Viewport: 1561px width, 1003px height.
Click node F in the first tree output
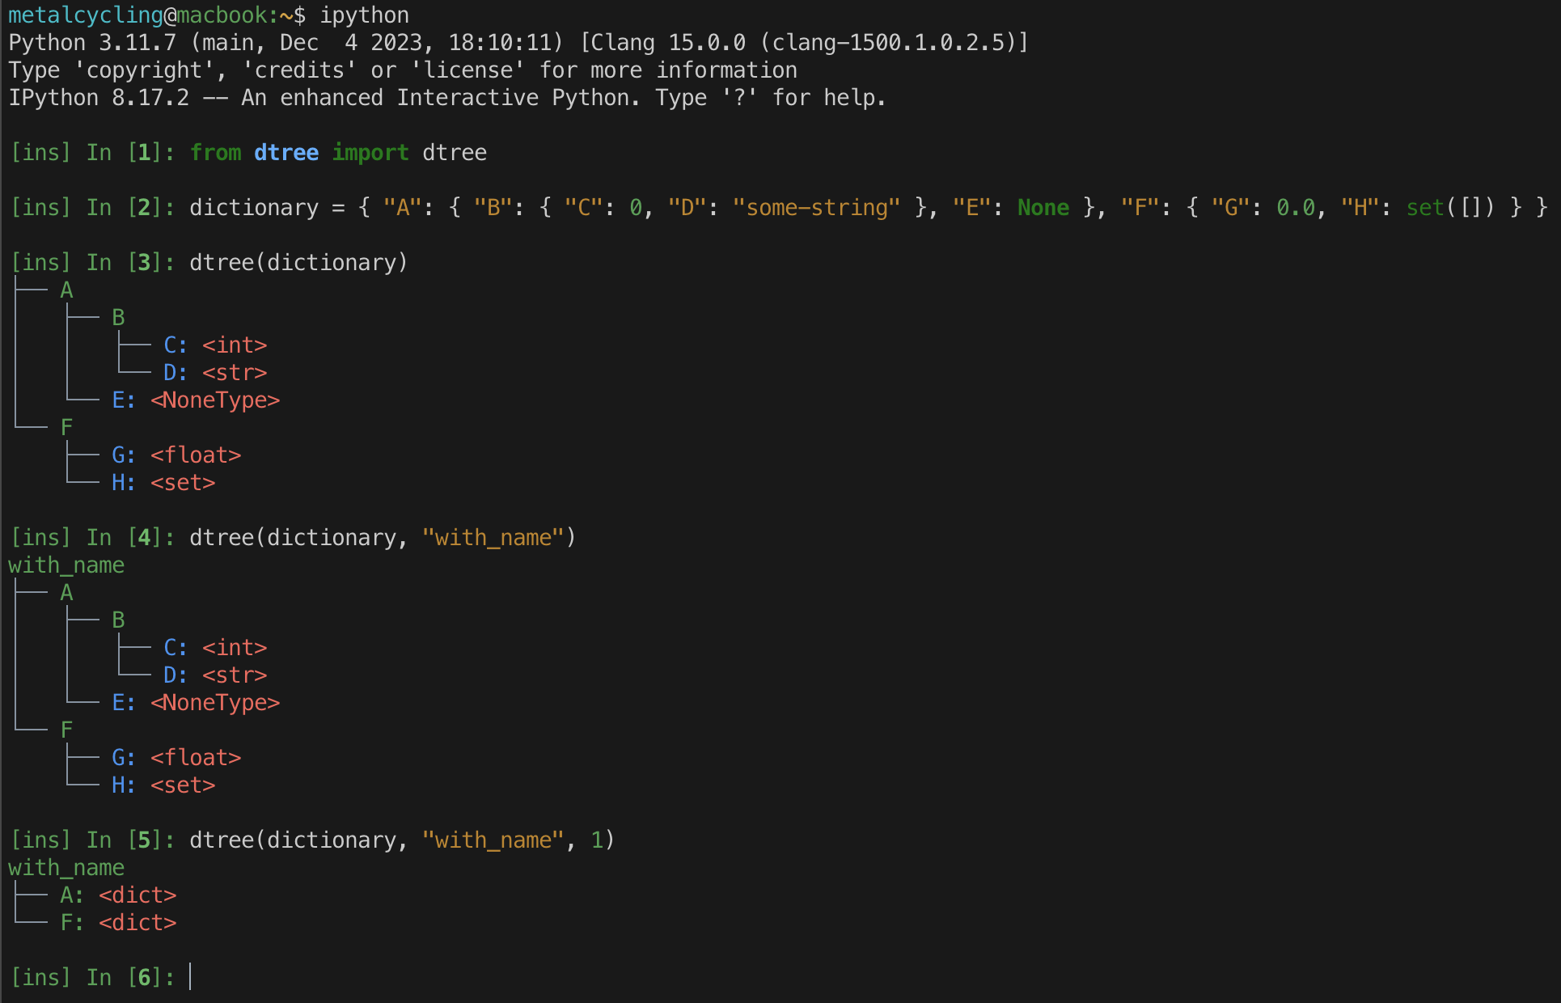pyautogui.click(x=66, y=426)
